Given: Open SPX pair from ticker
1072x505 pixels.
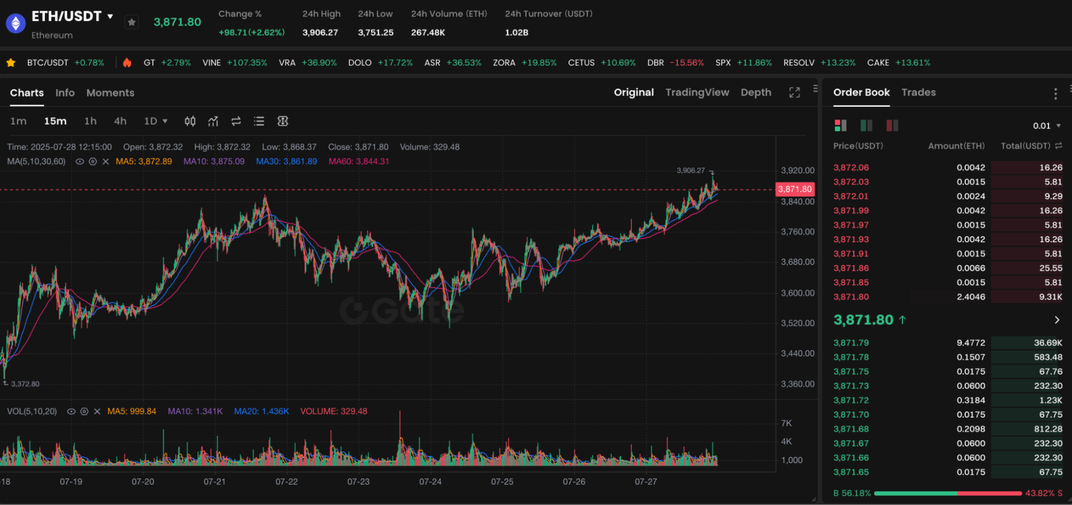Looking at the screenshot, I should (743, 63).
